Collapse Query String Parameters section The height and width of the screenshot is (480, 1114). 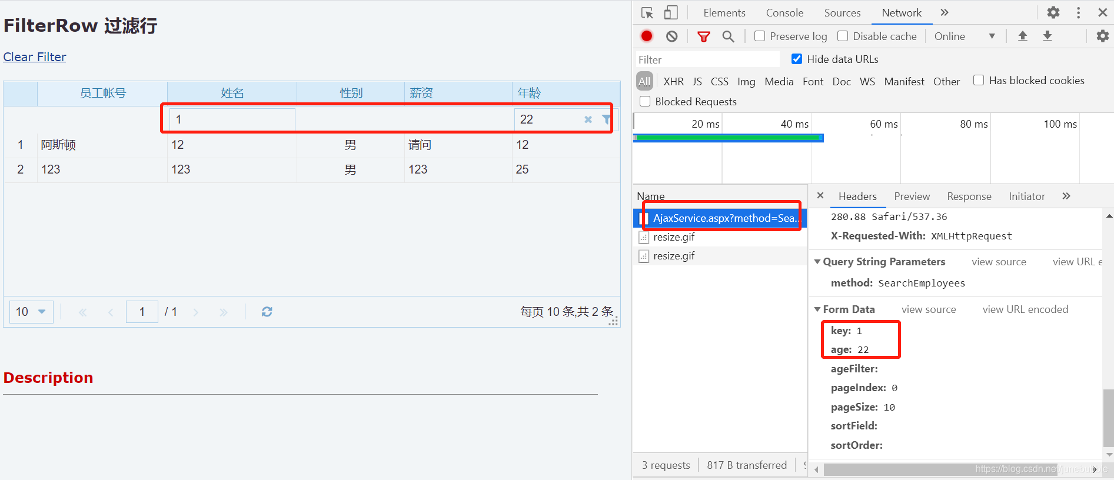(817, 262)
